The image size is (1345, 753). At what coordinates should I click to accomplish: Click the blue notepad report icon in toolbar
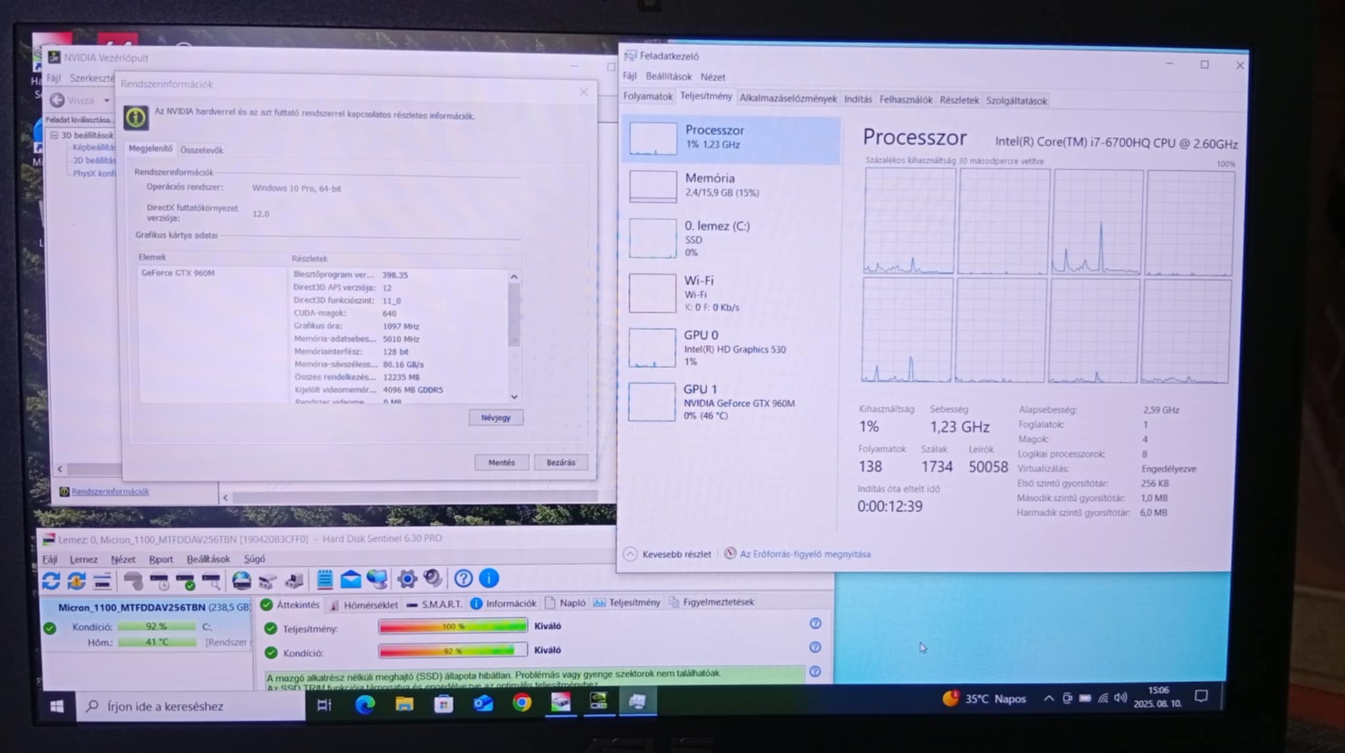tap(324, 579)
